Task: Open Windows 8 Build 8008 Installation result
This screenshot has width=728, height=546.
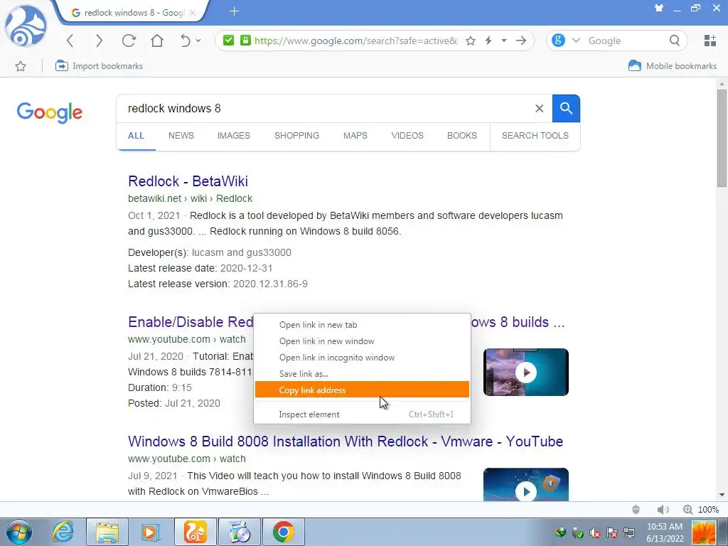Action: [x=346, y=441]
